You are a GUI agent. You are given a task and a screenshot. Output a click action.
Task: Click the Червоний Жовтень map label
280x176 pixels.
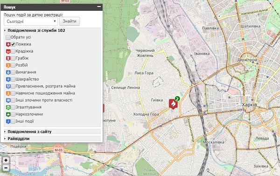(145, 53)
